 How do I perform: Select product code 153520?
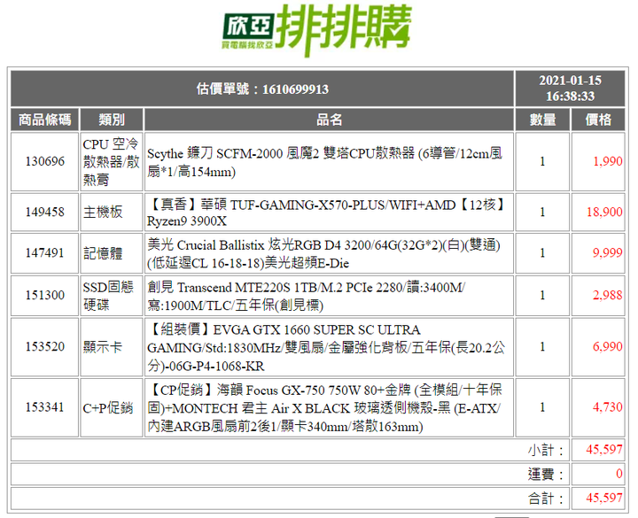tap(45, 346)
